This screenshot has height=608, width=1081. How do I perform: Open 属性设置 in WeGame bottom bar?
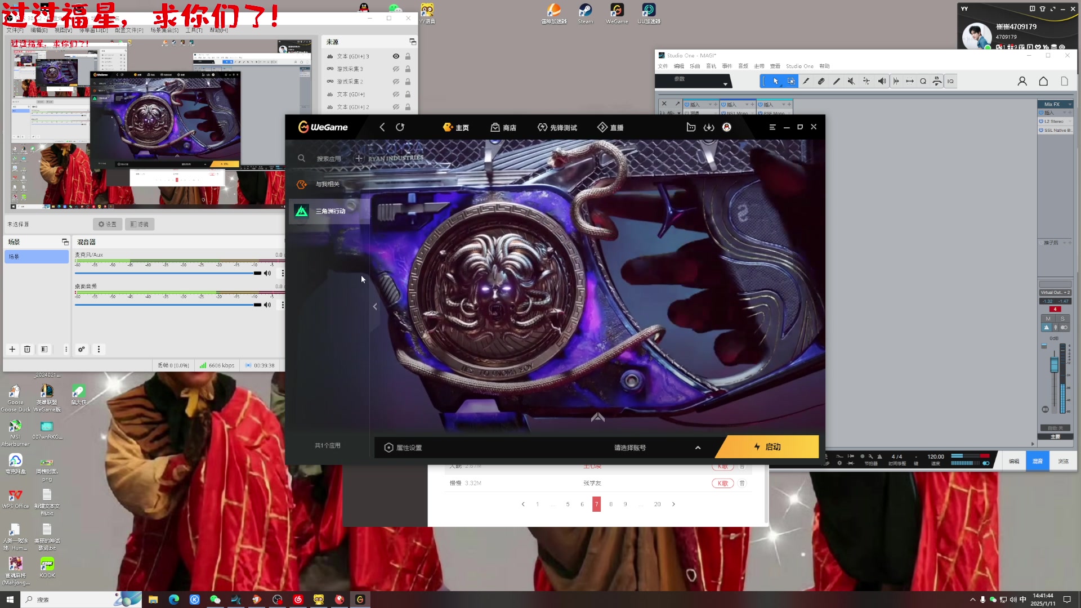pos(403,448)
